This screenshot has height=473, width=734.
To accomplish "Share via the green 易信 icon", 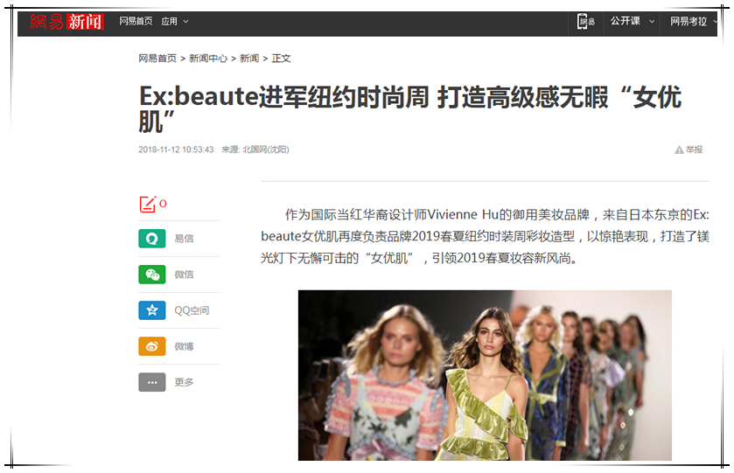I will [151, 239].
